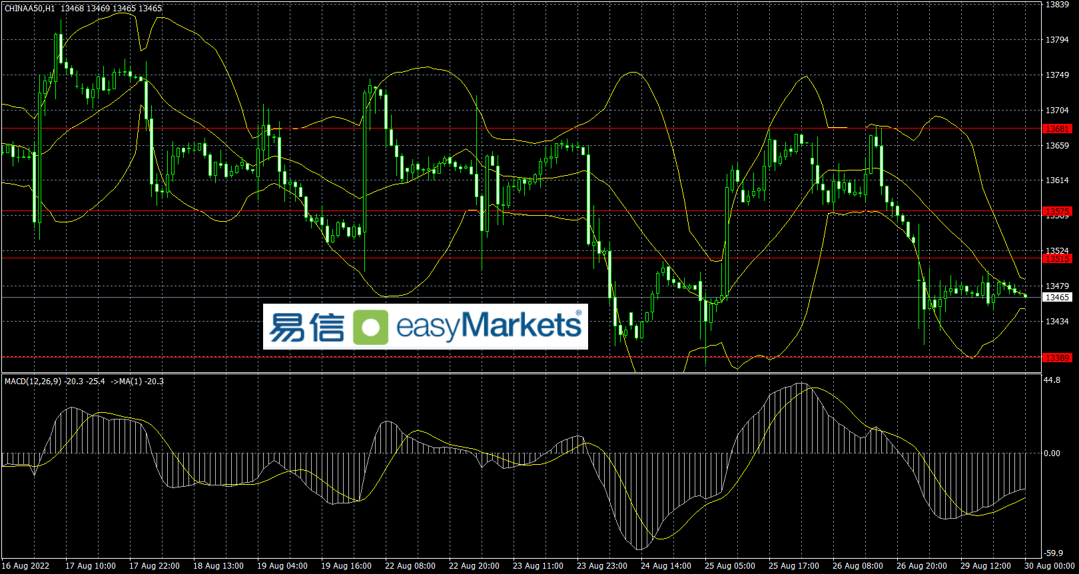Click the 13479 price scale value
The width and height of the screenshot is (1079, 574).
pyautogui.click(x=1057, y=286)
